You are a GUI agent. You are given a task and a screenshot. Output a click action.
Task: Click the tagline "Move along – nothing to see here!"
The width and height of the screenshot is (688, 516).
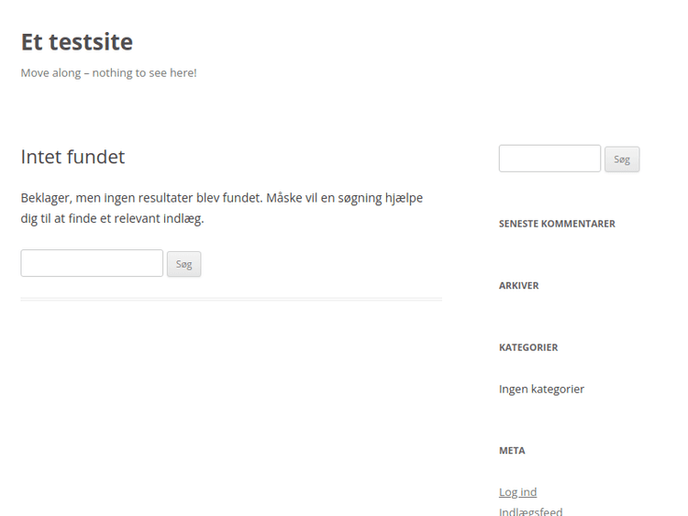(108, 72)
